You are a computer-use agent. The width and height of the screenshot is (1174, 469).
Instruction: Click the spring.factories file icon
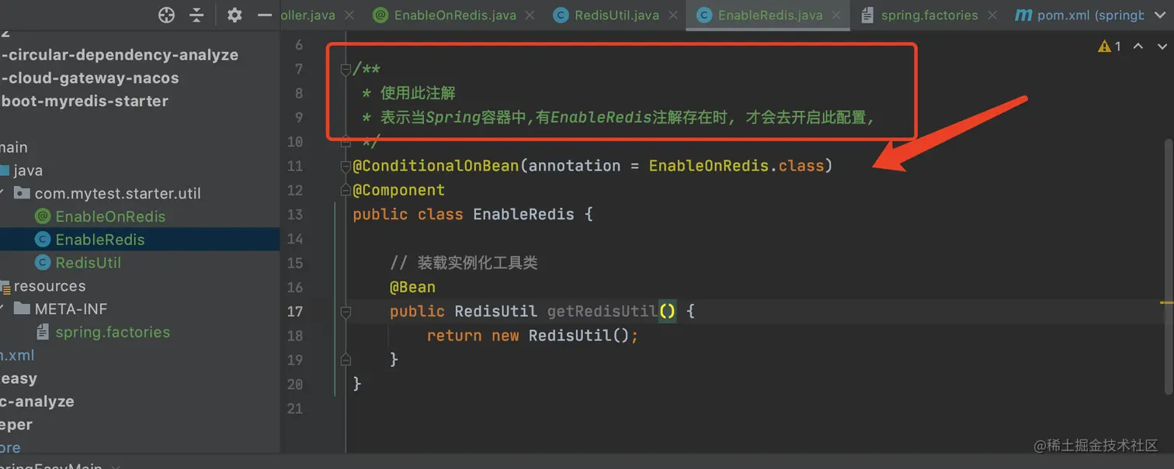coord(43,332)
